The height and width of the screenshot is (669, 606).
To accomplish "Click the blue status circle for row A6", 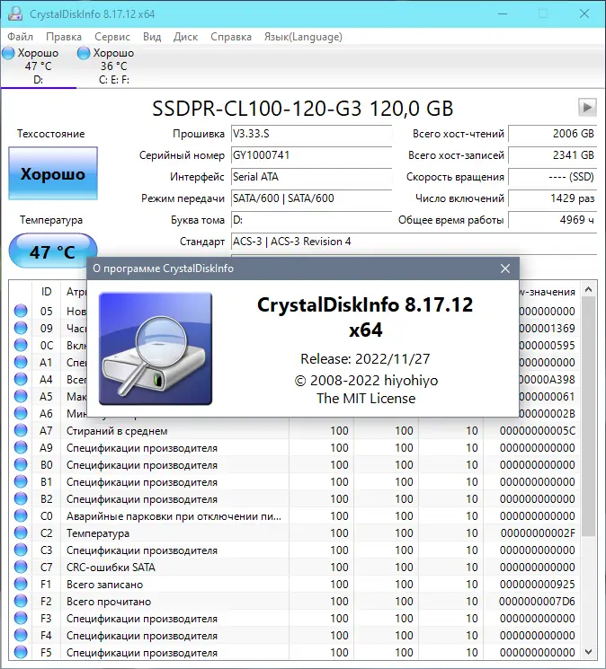I will (21, 413).
